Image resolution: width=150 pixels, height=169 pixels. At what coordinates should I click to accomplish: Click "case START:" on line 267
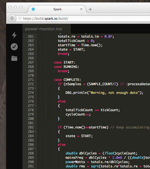tap(64, 62)
